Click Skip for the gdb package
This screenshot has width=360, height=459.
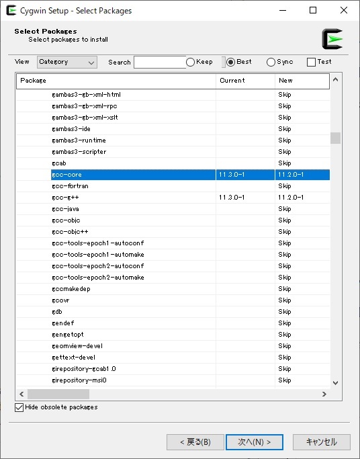[285, 312]
